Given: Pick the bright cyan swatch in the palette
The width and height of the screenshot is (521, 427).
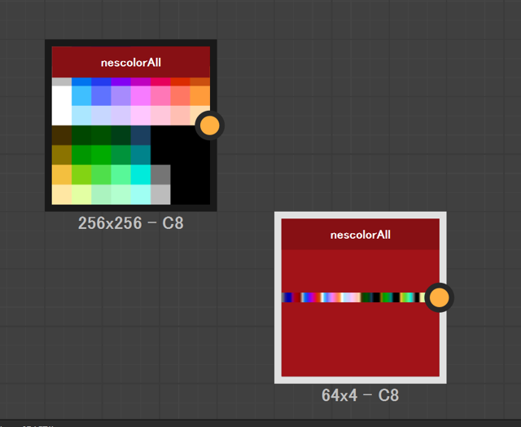Looking at the screenshot, I should click(x=140, y=175).
